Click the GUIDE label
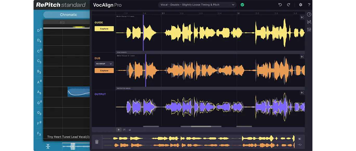 [99, 23]
